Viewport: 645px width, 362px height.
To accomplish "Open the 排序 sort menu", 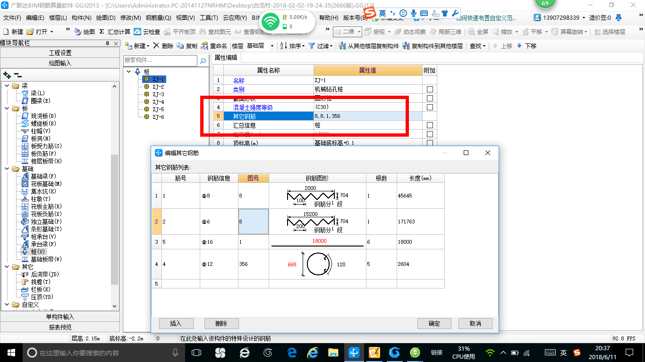I will pyautogui.click(x=293, y=46).
